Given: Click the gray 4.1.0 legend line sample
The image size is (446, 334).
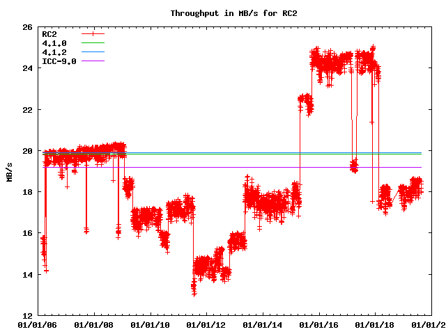Looking at the screenshot, I should pos(93,43).
